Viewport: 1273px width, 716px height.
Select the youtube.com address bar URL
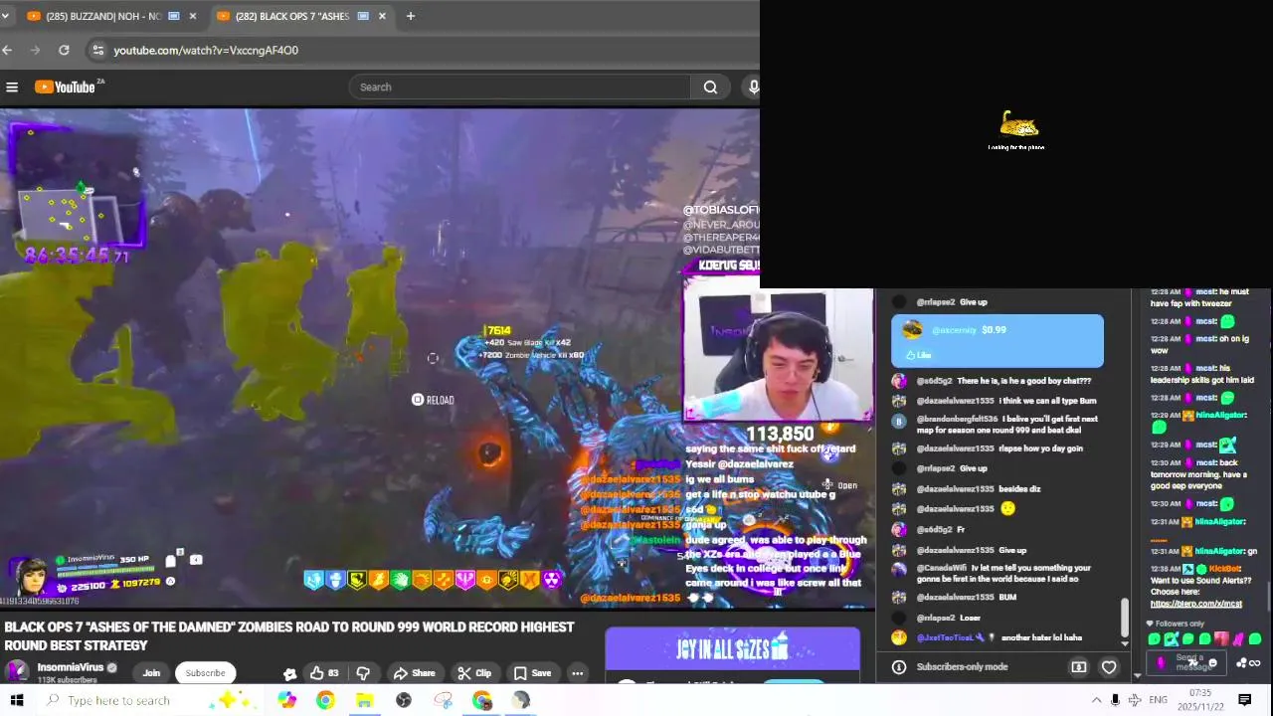(206, 50)
